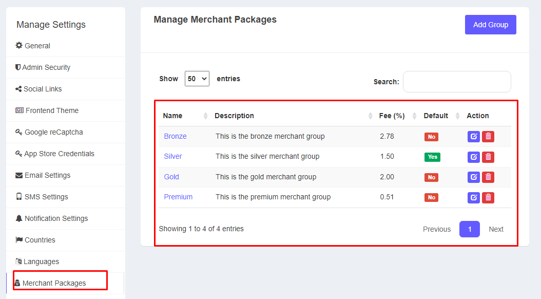Viewport: 541px width, 299px height.
Task: Click the delete trash icon for Bronze
Action: (488, 137)
